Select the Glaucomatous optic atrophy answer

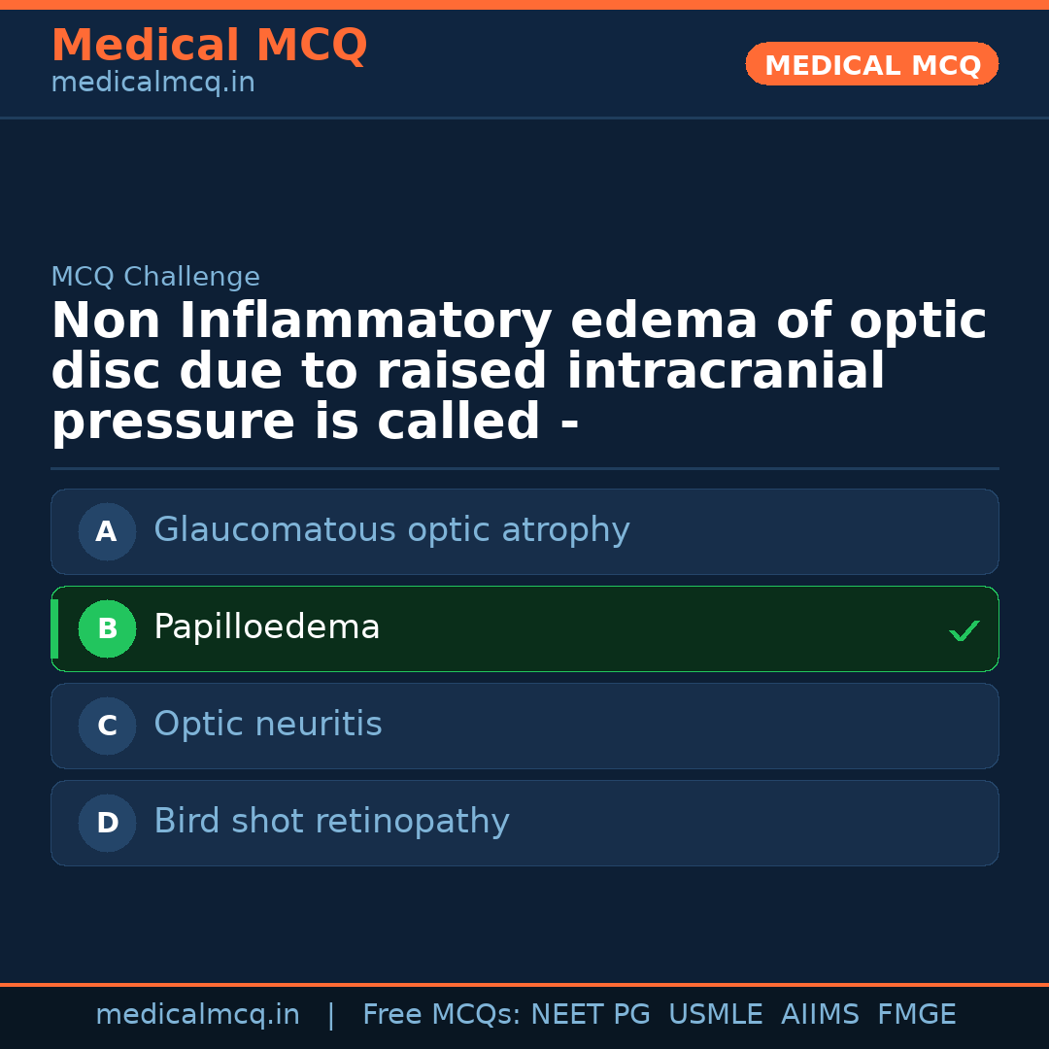(391, 530)
